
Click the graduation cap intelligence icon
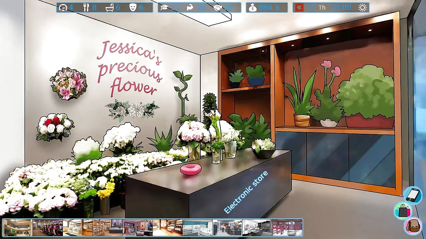tap(164, 7)
